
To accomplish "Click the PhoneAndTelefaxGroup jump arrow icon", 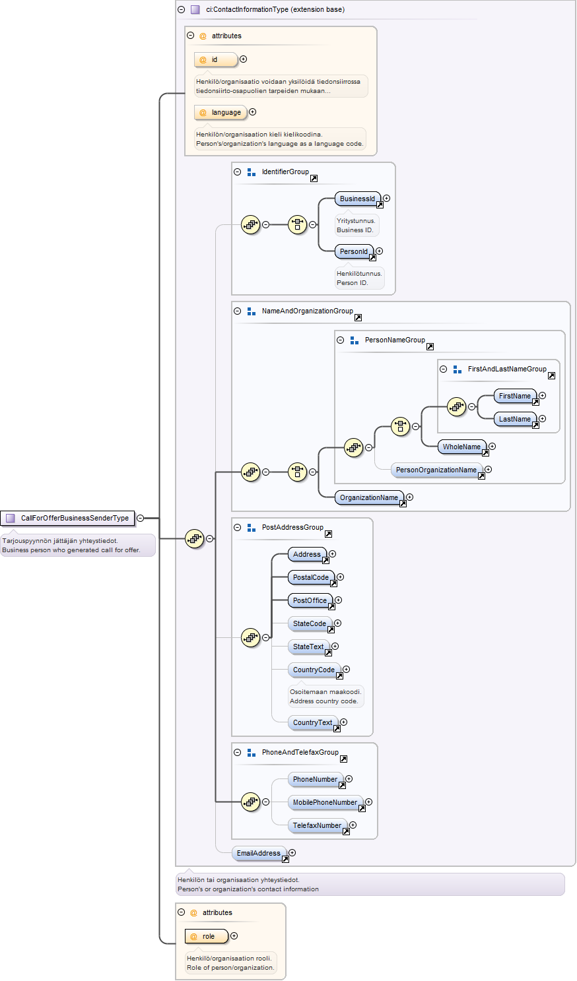I will (343, 759).
